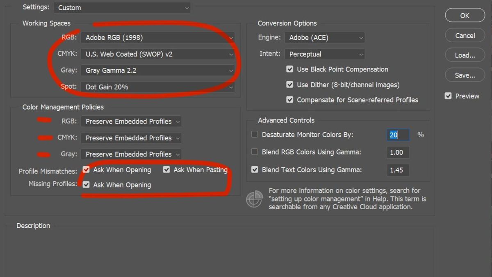Viewport: 492px width, 277px height.
Task: Click the Advanced Controls heading
Action: (286, 120)
